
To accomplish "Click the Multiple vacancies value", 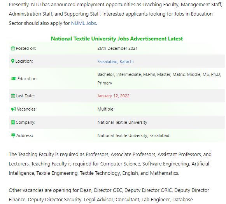I will pyautogui.click(x=105, y=109).
